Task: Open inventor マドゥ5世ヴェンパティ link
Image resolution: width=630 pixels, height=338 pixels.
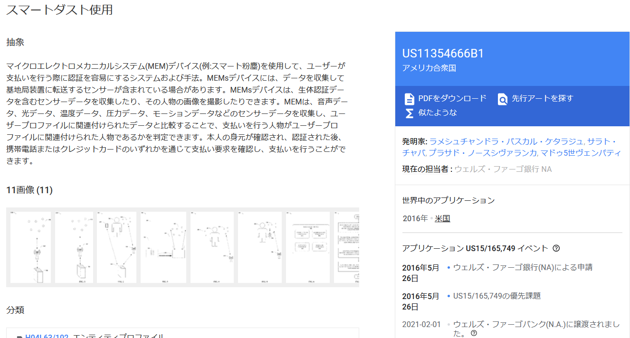Action: tap(581, 153)
